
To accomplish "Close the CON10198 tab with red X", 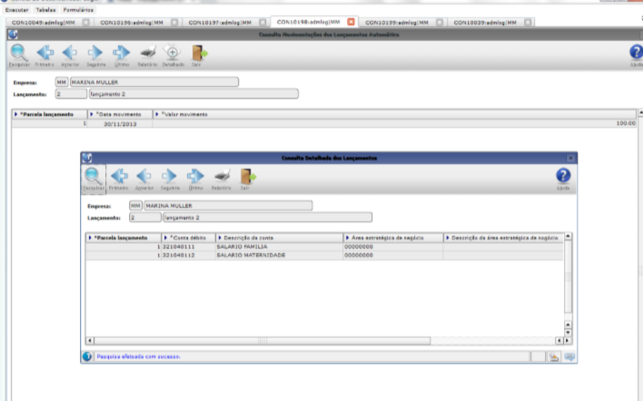I will click(351, 22).
